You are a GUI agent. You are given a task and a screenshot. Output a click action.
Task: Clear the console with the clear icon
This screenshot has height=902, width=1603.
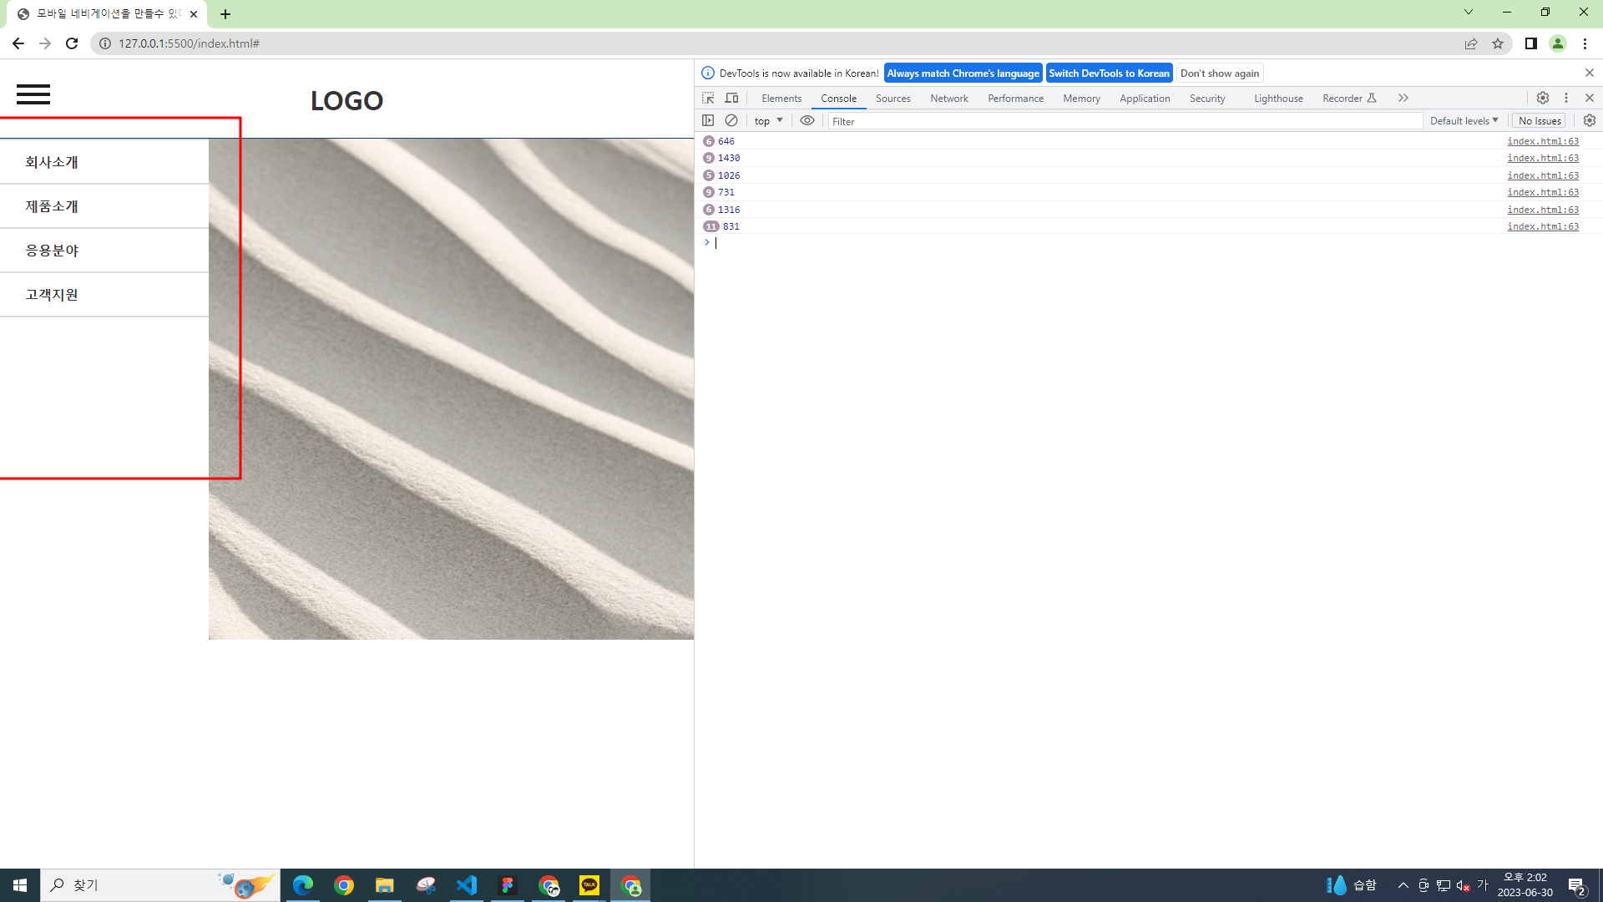point(731,120)
